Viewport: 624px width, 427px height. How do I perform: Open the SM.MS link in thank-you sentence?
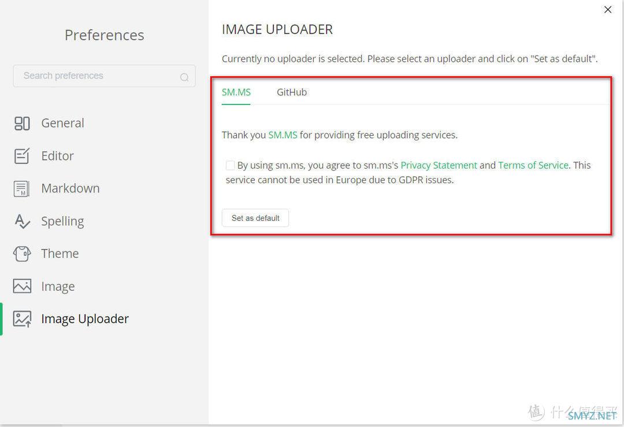pos(283,135)
